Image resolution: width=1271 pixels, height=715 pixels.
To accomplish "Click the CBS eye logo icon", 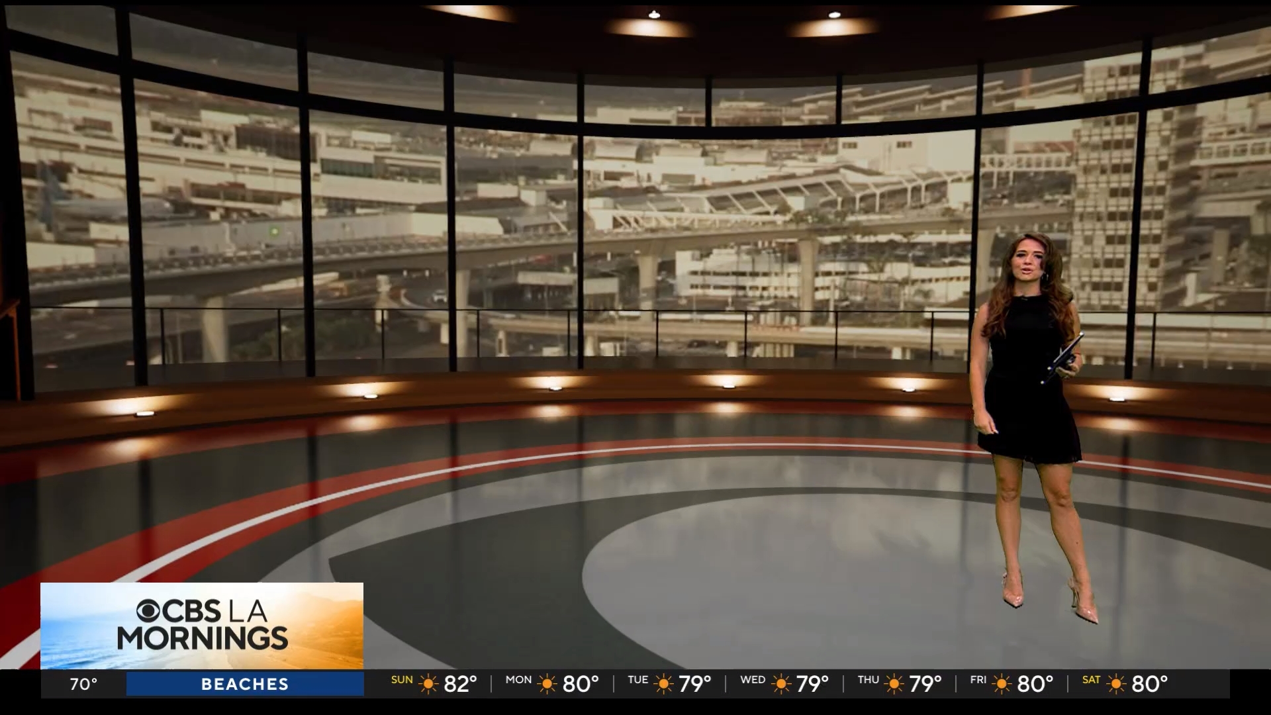I will point(149,610).
